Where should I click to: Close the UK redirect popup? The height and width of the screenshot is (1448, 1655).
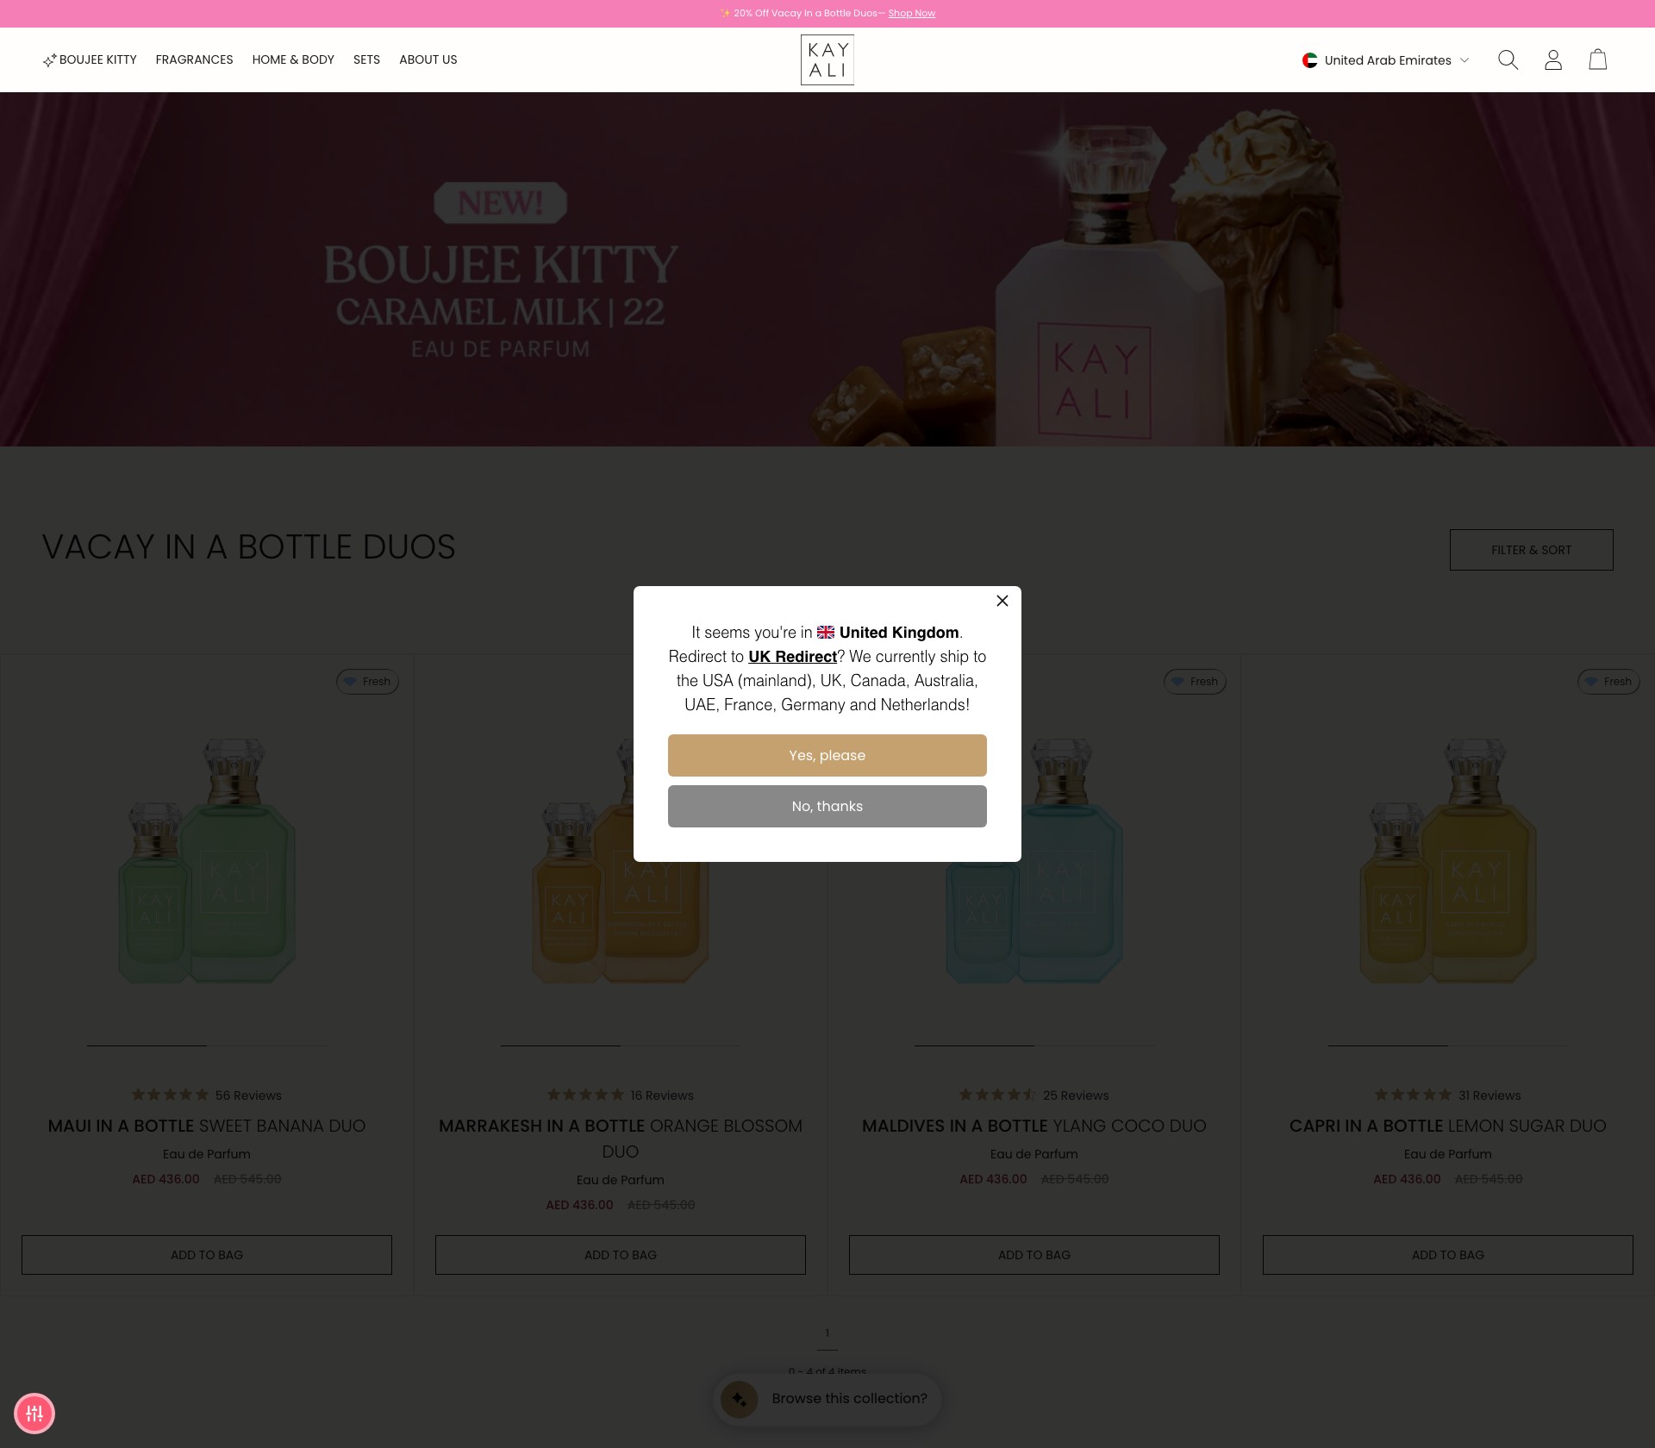(1002, 601)
